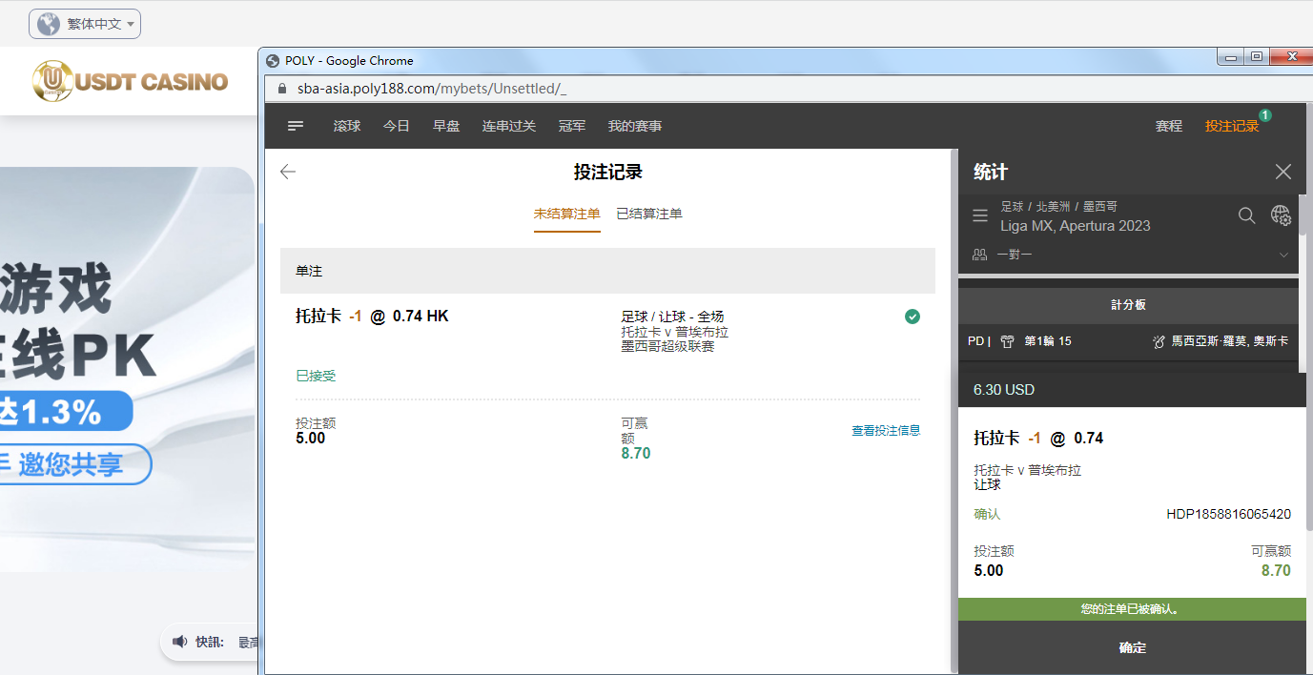Open 投注记录 with notification badge

coord(1231,126)
